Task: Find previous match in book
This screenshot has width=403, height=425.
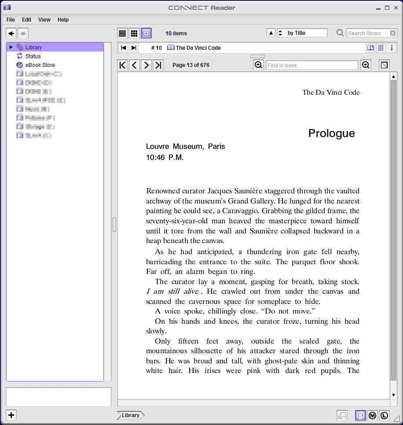Action: [x=258, y=65]
